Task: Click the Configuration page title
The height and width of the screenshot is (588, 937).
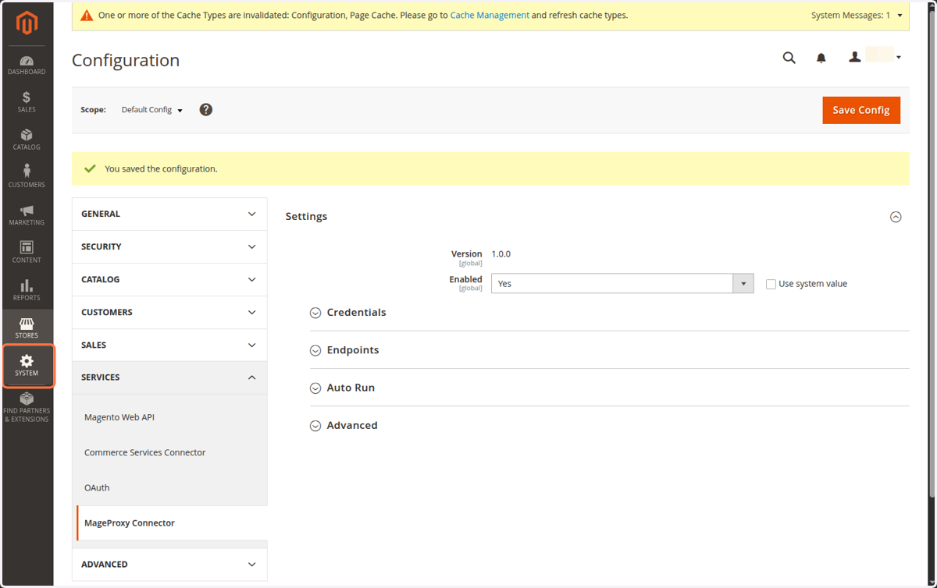Action: [126, 60]
